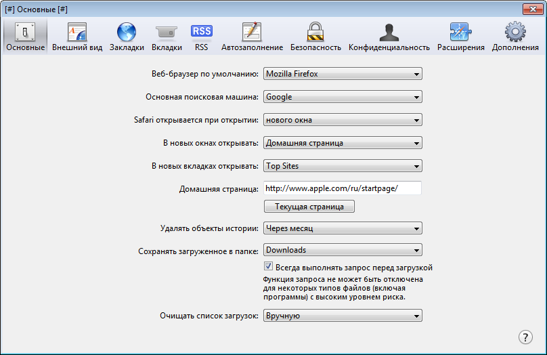Open the RSS preferences pane
The height and width of the screenshot is (355, 547).
click(x=201, y=37)
